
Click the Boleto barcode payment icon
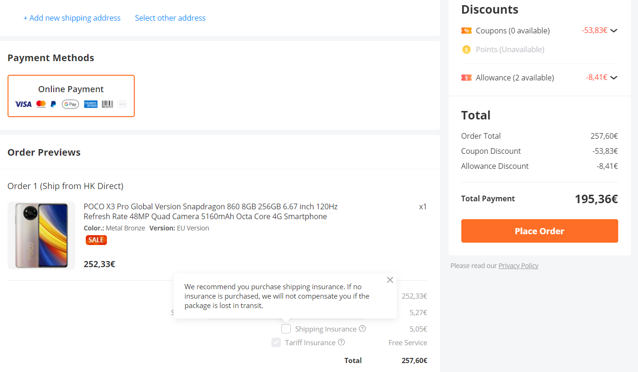coord(107,104)
